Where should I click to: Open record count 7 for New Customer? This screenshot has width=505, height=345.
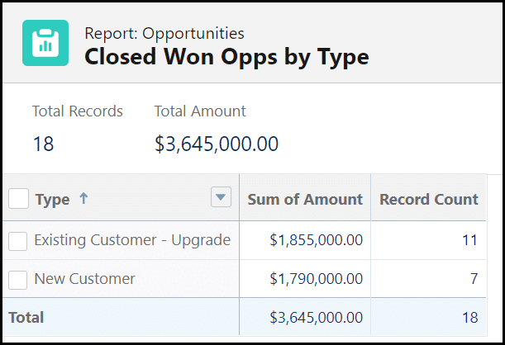474,279
